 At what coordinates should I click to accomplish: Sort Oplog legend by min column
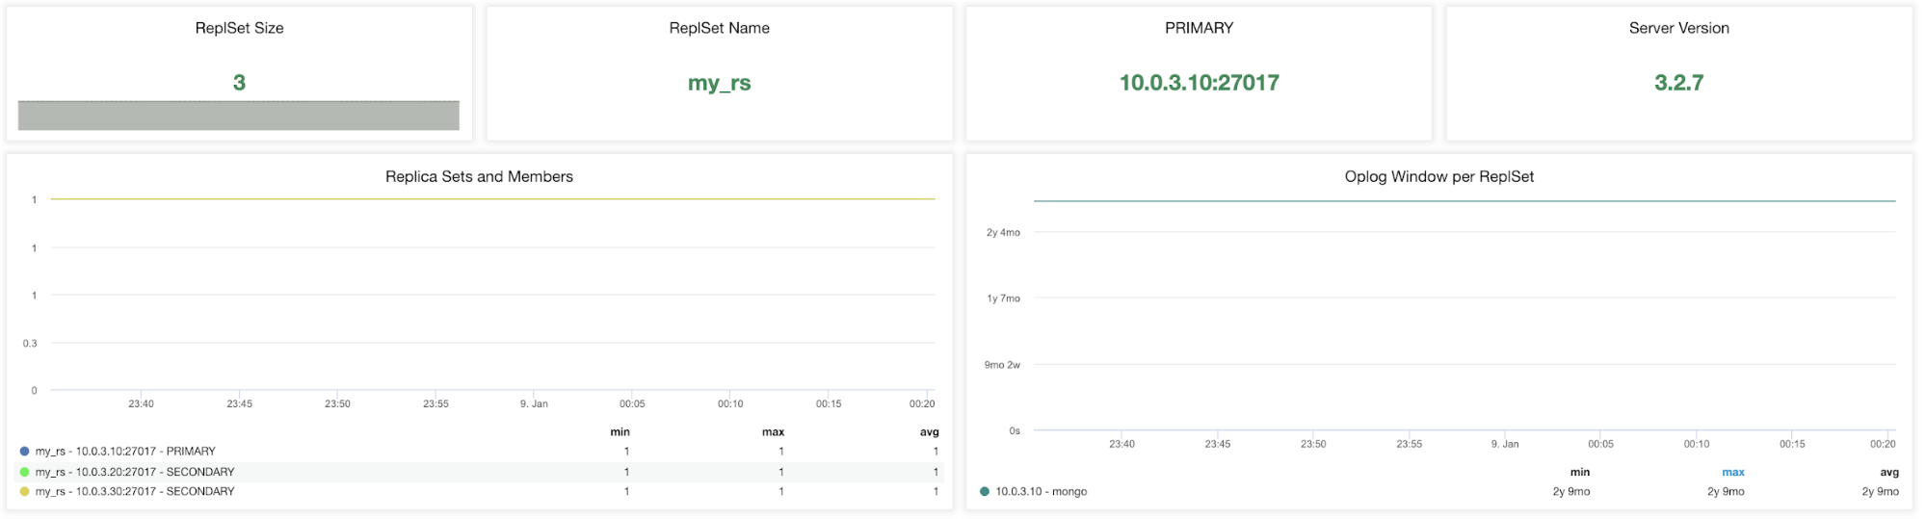[1580, 472]
